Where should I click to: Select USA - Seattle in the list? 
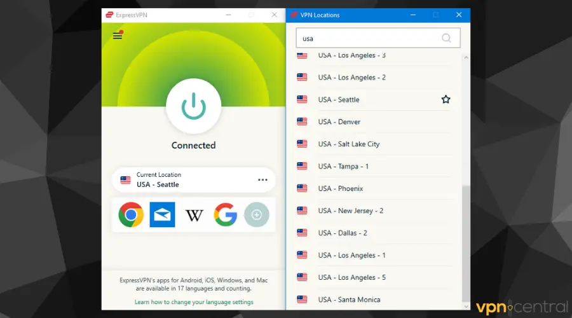374,100
